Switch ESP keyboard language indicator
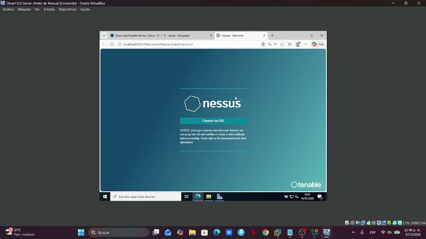The height and width of the screenshot is (239, 426). pyautogui.click(x=373, y=232)
